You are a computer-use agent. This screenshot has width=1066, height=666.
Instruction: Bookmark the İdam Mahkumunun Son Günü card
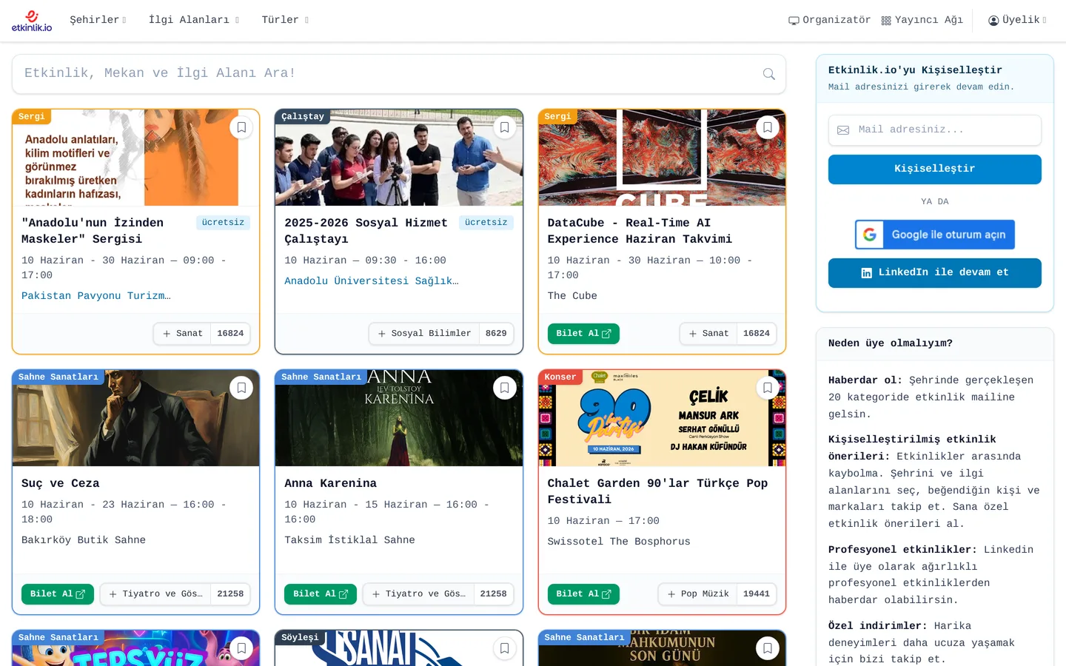pyautogui.click(x=768, y=648)
